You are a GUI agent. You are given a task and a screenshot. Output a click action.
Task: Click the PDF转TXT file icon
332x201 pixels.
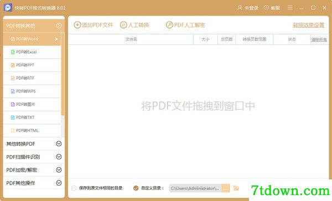tap(13, 117)
